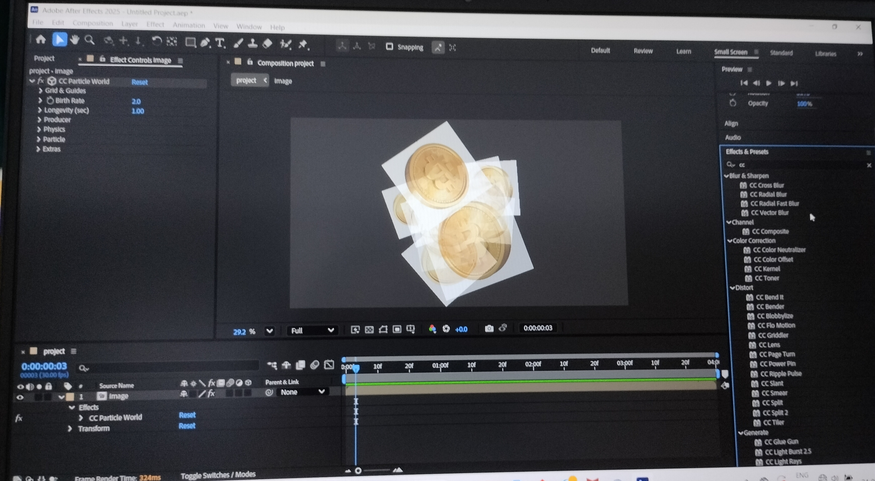Switch to the Project panel tab

[x=44, y=59]
